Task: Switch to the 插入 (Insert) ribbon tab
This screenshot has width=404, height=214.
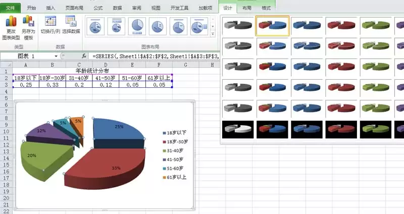Action: 50,8
